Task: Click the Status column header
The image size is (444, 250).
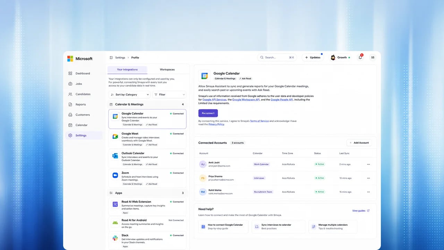Action: pyautogui.click(x=317, y=153)
